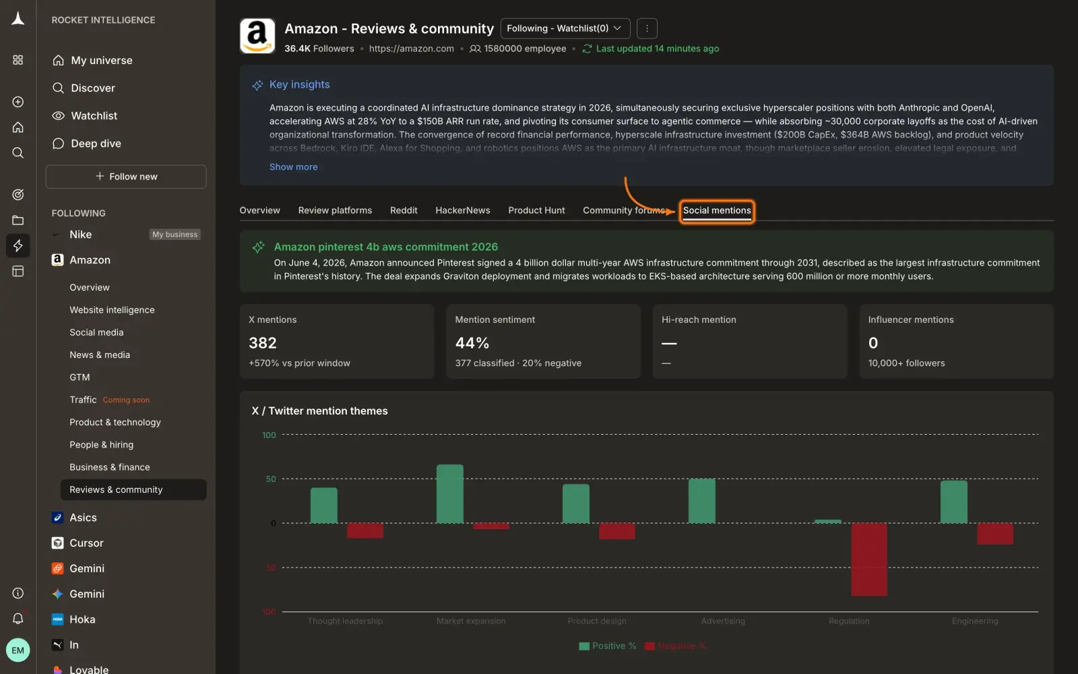Click Show more under Key insights
Screen dimensions: 1078x674
point(293,167)
